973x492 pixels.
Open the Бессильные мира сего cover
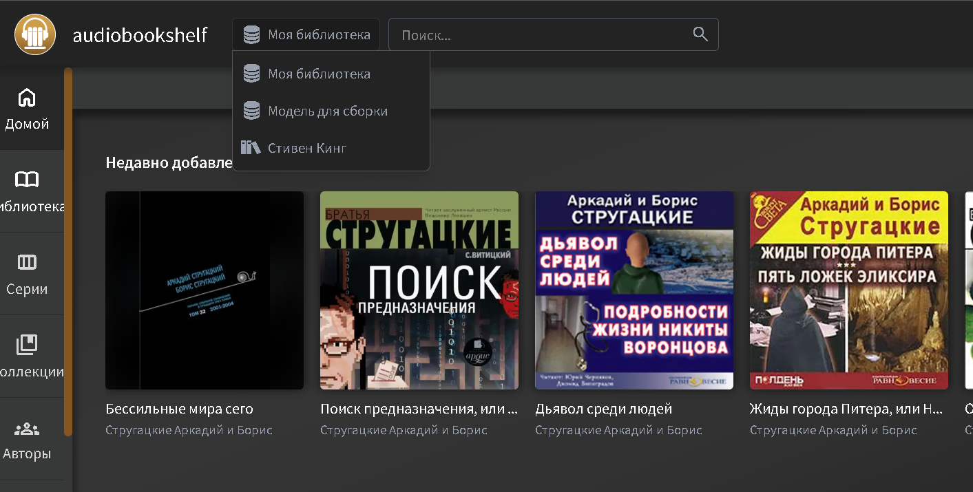(205, 290)
